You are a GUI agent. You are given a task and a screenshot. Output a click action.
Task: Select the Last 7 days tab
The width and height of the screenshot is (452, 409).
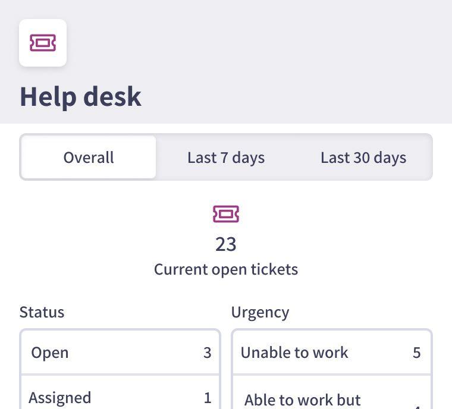coord(226,158)
